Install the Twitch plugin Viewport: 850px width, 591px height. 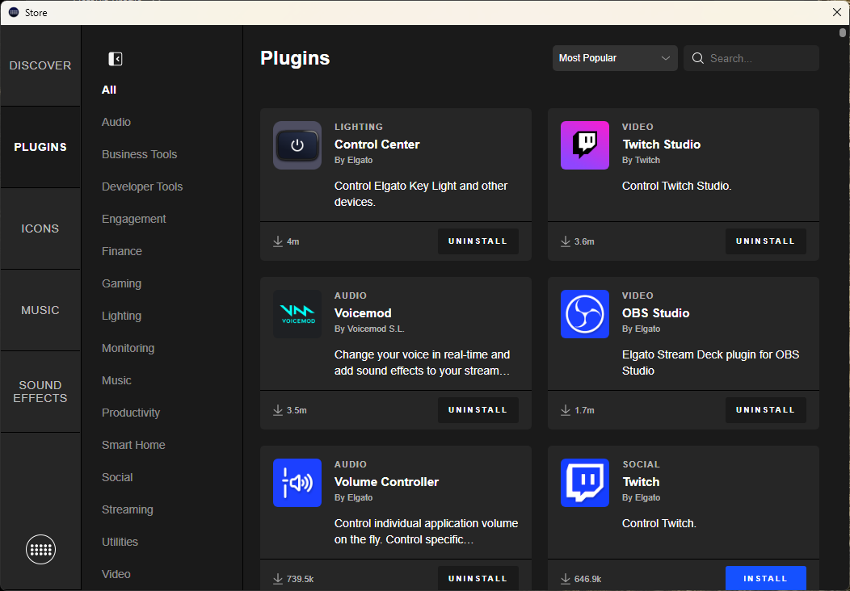tap(765, 578)
